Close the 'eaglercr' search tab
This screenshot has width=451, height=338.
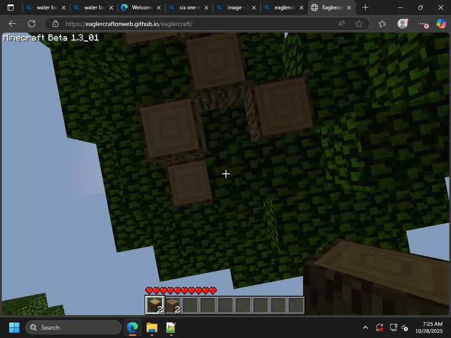tap(301, 8)
